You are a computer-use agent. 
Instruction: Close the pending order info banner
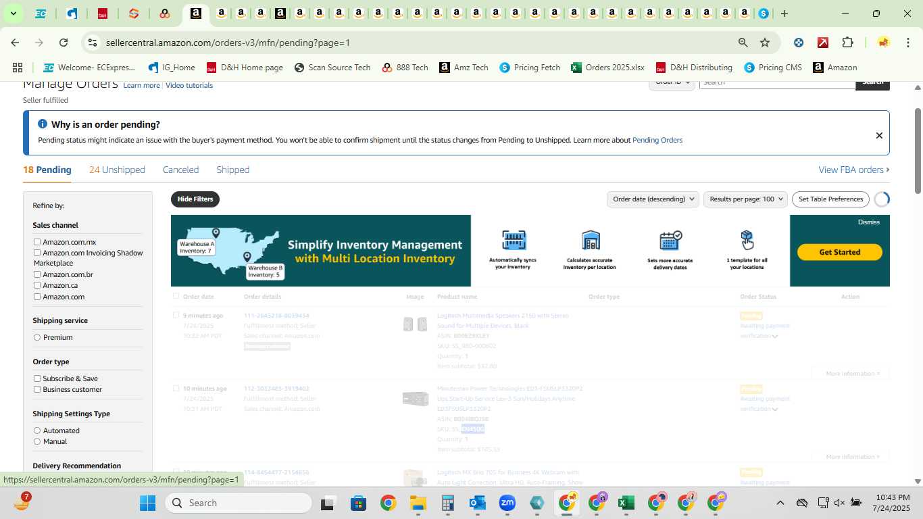click(x=879, y=135)
